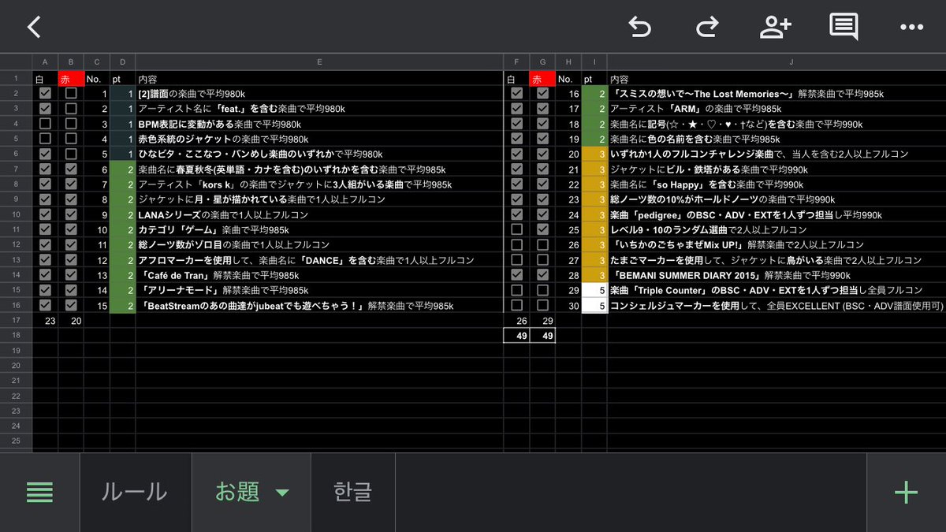This screenshot has height=532, width=946.
Task: Click the red 赤 header cell in column B
Action: [x=71, y=79]
